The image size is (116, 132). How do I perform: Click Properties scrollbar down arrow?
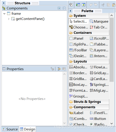pyautogui.click(x=64, y=123)
